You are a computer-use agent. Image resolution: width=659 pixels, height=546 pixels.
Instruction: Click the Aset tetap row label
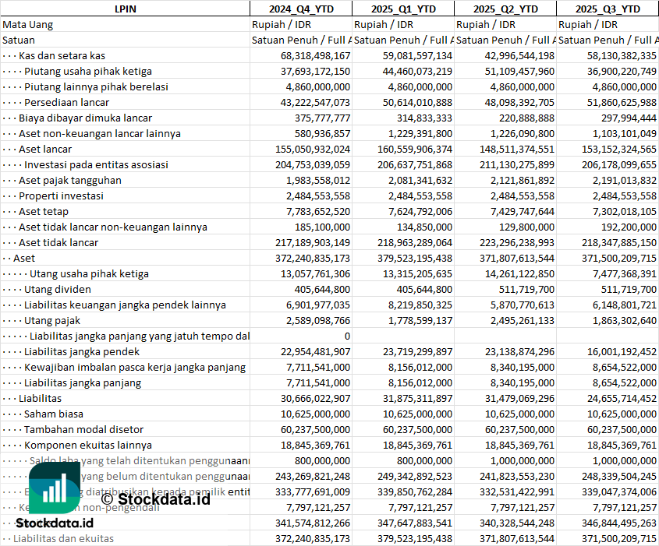[x=44, y=212]
